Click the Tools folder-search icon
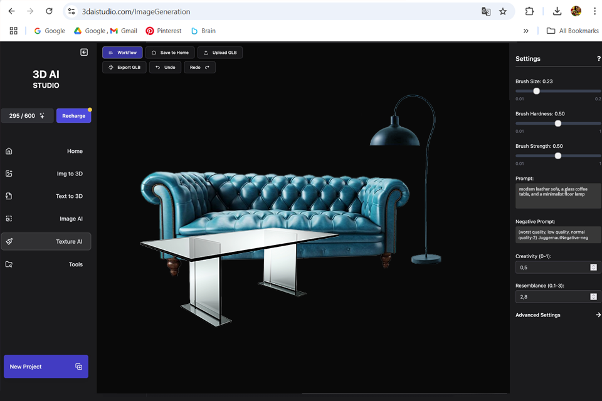 [x=9, y=264]
